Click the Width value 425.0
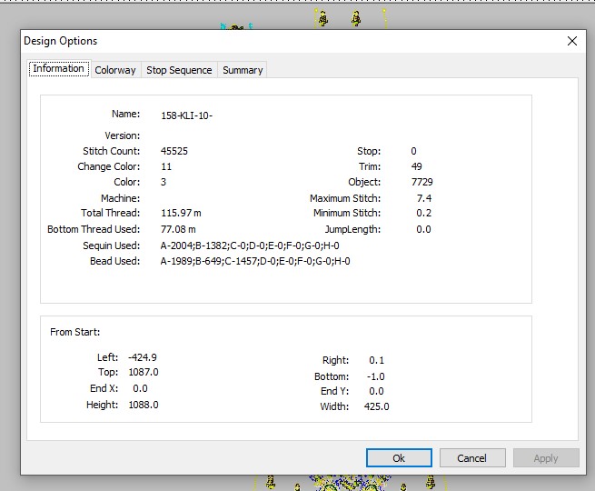 click(x=376, y=406)
